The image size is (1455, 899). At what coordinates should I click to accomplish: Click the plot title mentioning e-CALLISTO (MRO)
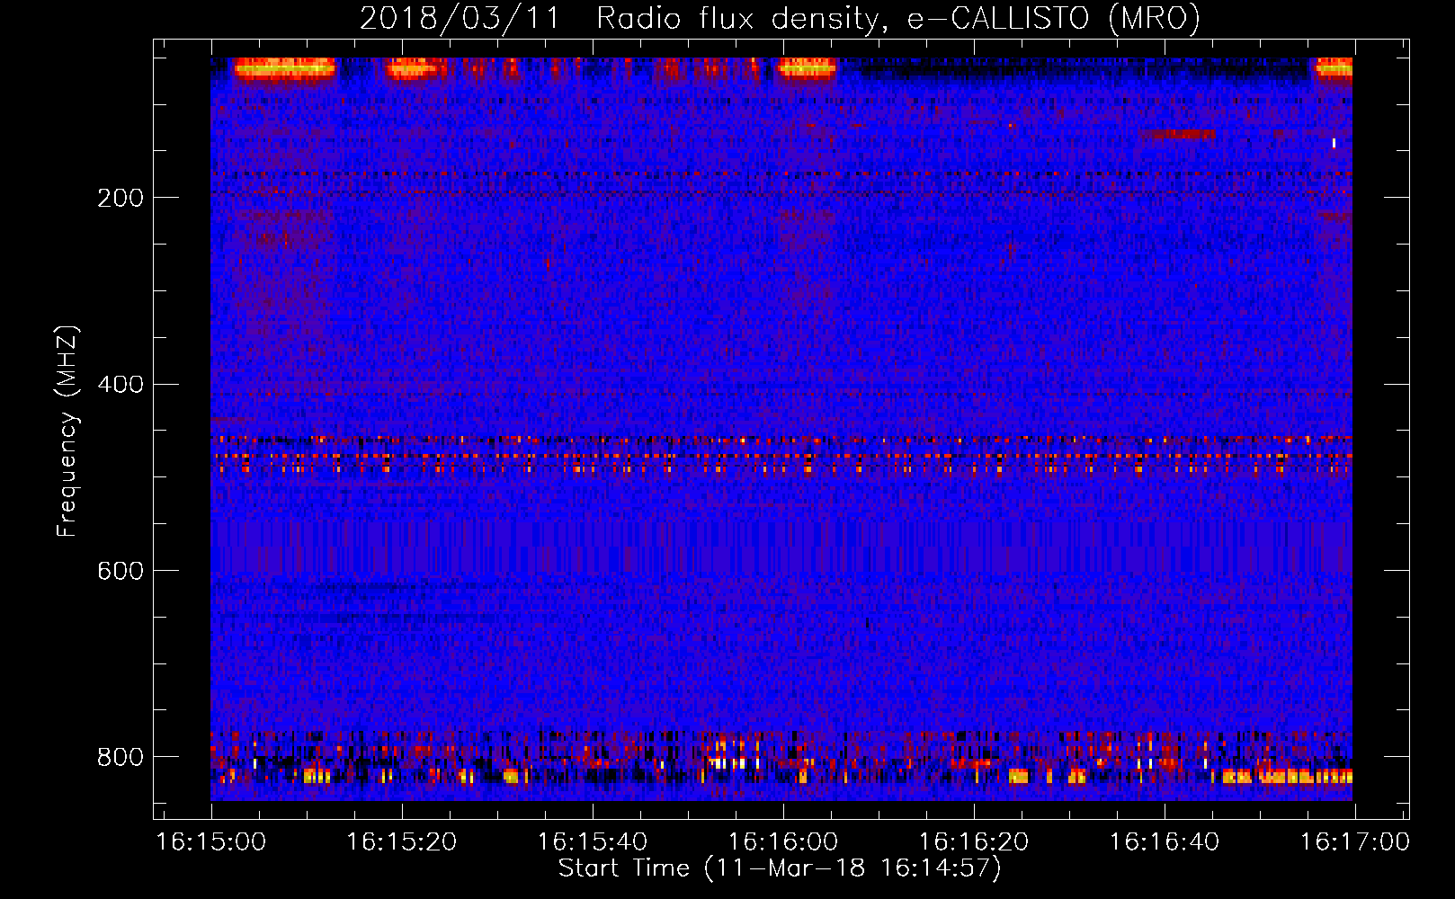click(780, 18)
